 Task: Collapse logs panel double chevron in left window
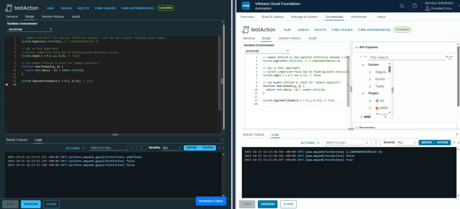[x=222, y=140]
